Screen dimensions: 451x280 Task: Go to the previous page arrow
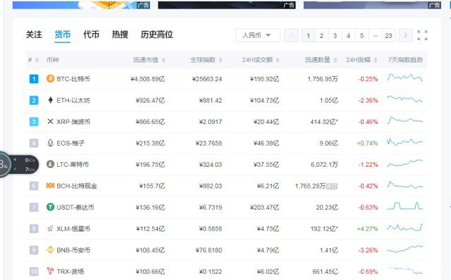pos(291,36)
